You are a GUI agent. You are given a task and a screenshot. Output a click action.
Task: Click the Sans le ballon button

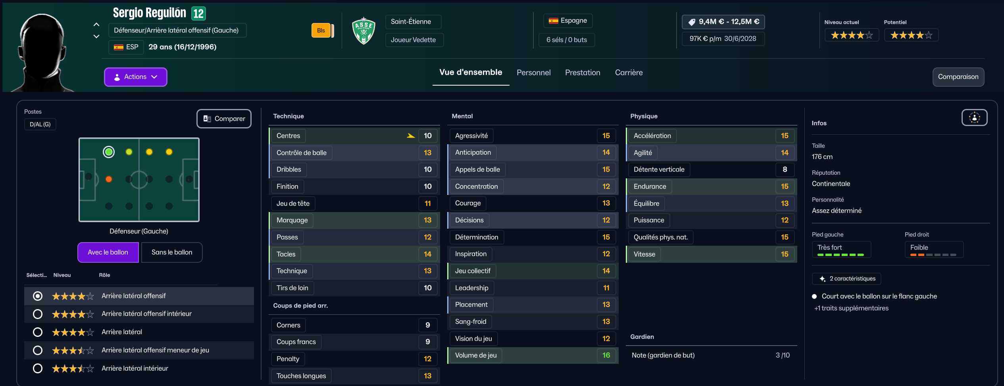pos(171,252)
